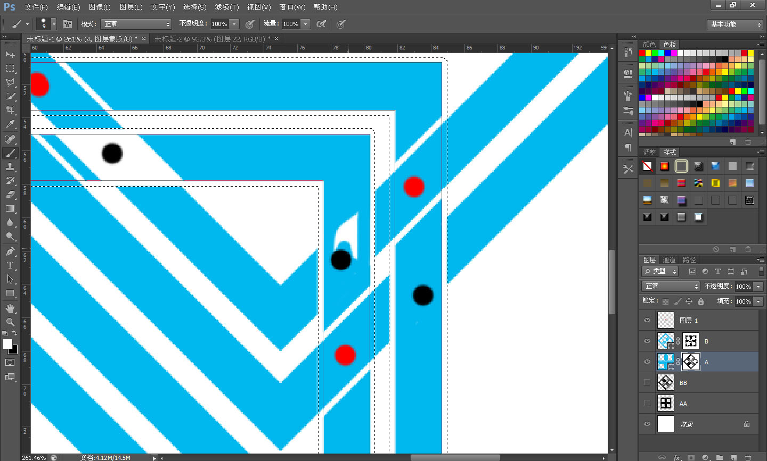Click the foreground color swatch
This screenshot has height=461, width=767.
click(x=7, y=344)
